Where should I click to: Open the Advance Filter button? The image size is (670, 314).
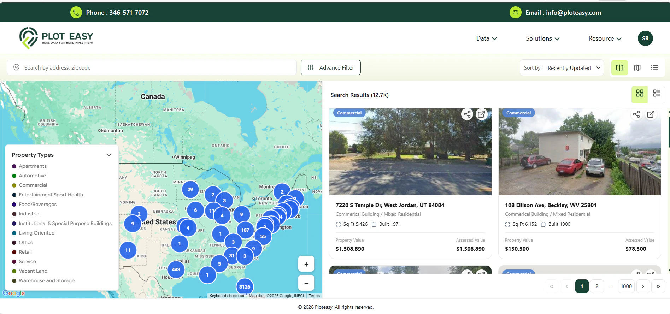pyautogui.click(x=330, y=67)
